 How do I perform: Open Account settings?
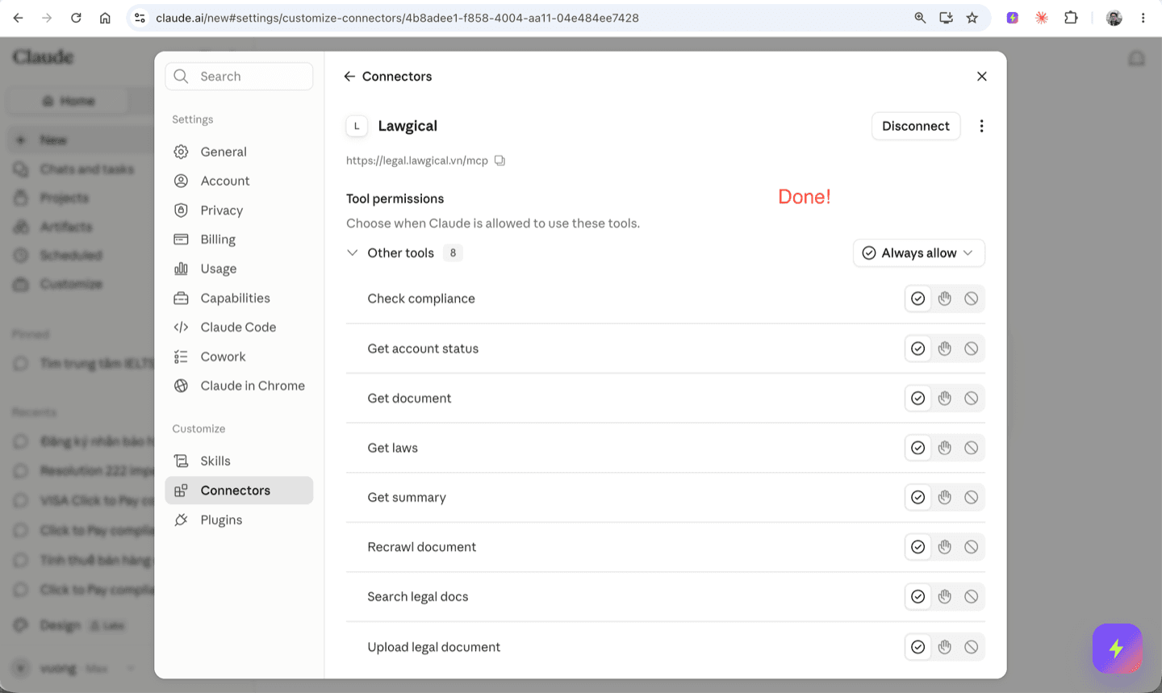pos(239,181)
